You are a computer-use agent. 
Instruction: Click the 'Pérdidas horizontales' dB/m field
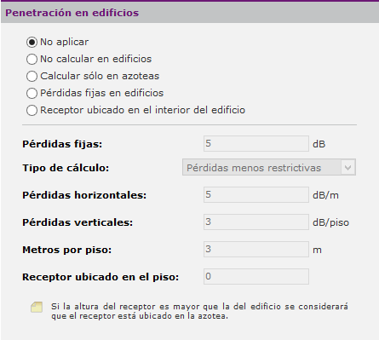point(256,194)
